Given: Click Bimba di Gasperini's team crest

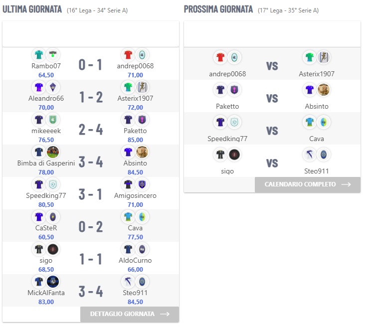Looking at the screenshot, I should [x=53, y=152].
